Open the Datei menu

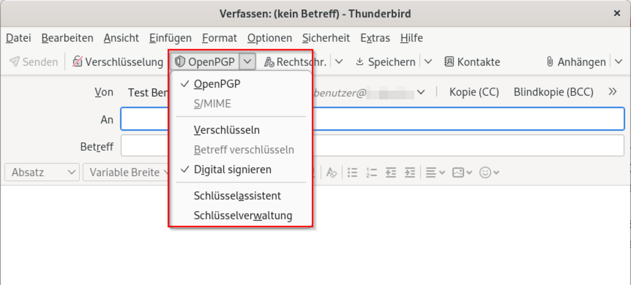[18, 38]
